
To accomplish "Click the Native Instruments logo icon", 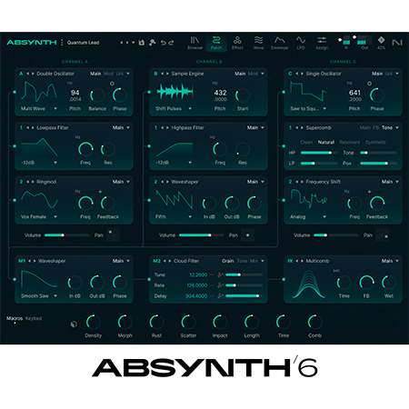I will [x=397, y=43].
